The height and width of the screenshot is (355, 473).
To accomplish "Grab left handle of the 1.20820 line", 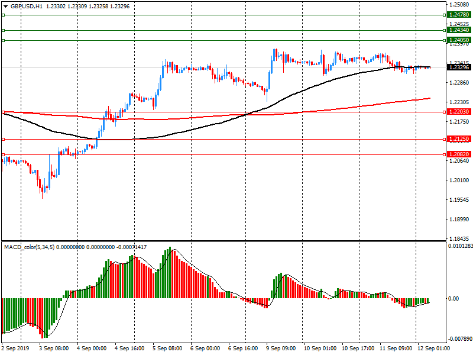I will pyautogui.click(x=4, y=154).
